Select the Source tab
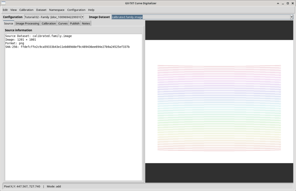The image size is (296, 191). pyautogui.click(x=8, y=23)
